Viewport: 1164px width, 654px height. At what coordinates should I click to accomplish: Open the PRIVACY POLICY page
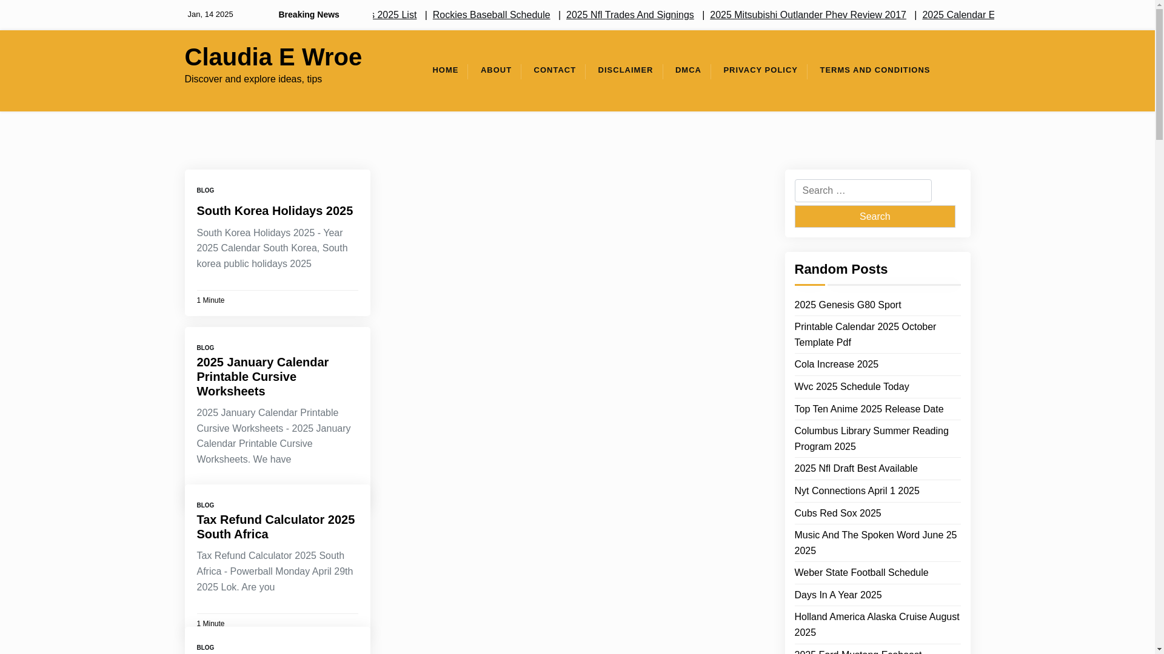click(760, 70)
